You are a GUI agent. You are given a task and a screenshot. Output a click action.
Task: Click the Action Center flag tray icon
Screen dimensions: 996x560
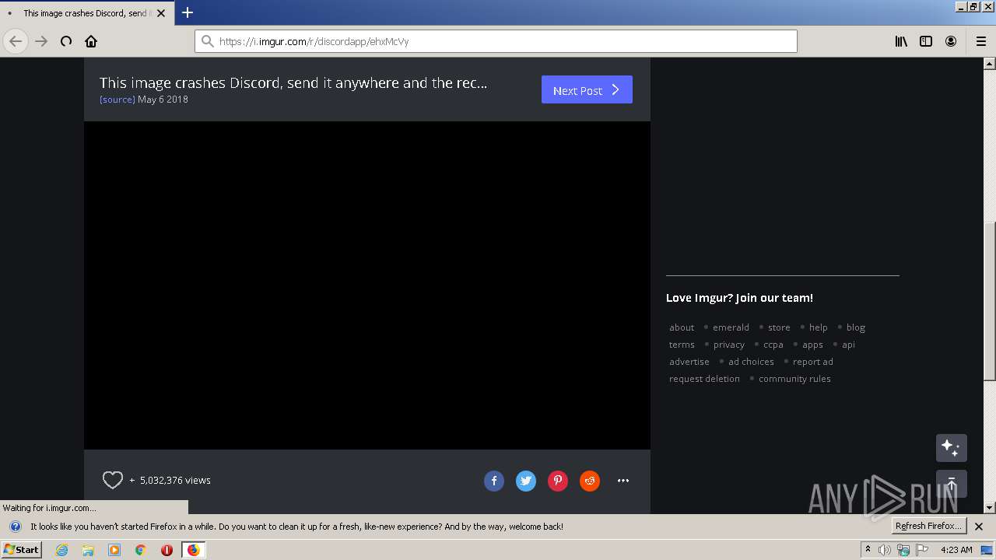pos(922,550)
